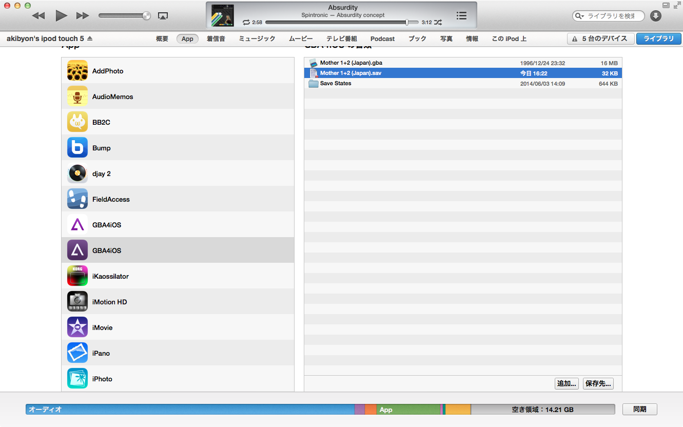The image size is (683, 427).
Task: Open the ミュージック tab
Action: 257,38
